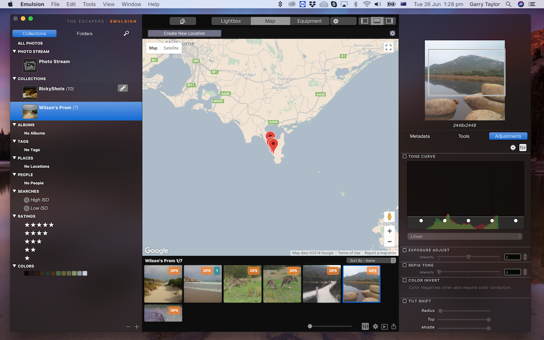The height and width of the screenshot is (340, 544).
Task: Switch the map to Satellite view
Action: [171, 48]
